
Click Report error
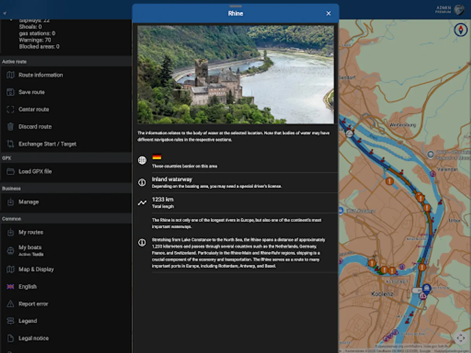[10, 304]
